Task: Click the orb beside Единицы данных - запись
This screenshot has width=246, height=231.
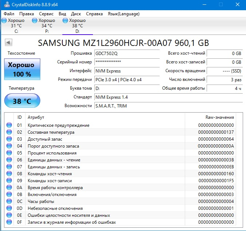Action: (9, 167)
